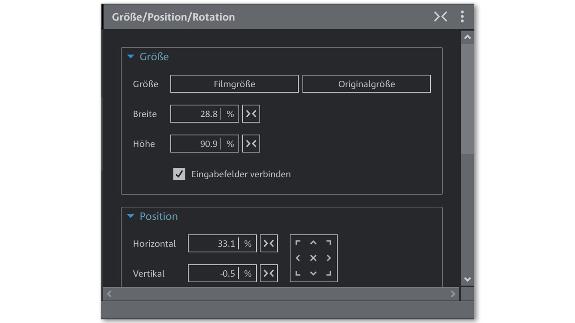Click reset icon next to Breite field
The height and width of the screenshot is (323, 575).
pyautogui.click(x=251, y=114)
